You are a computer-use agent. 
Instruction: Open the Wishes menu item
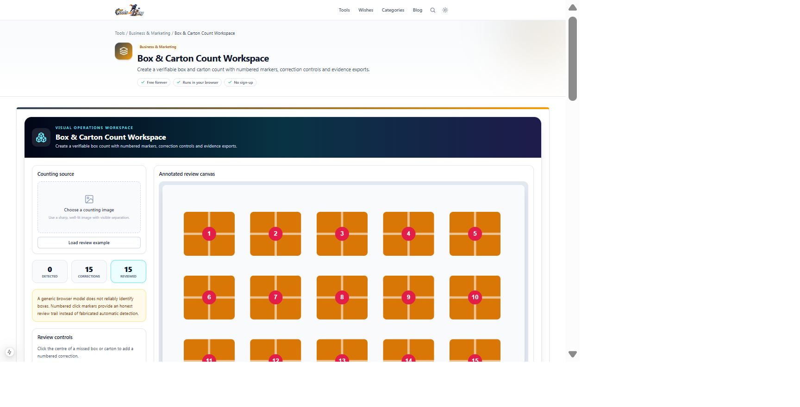click(366, 10)
